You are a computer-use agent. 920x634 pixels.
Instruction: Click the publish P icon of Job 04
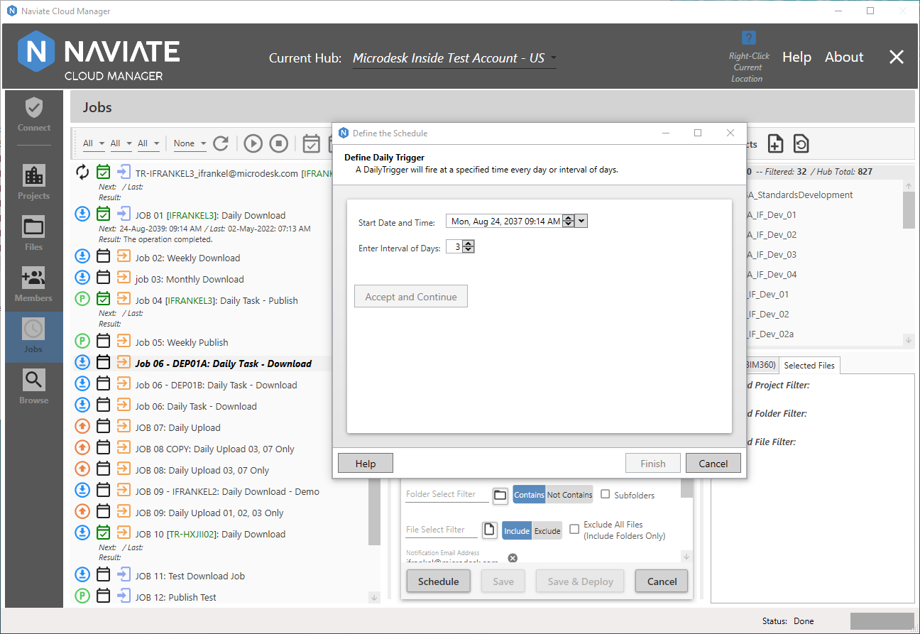pos(82,300)
